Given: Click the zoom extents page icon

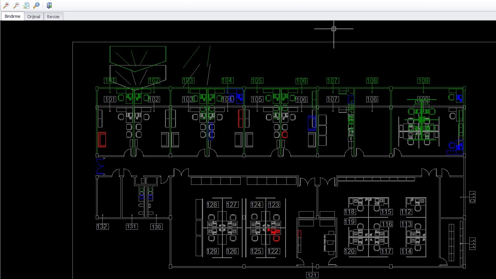Looking at the screenshot, I should (26, 5).
